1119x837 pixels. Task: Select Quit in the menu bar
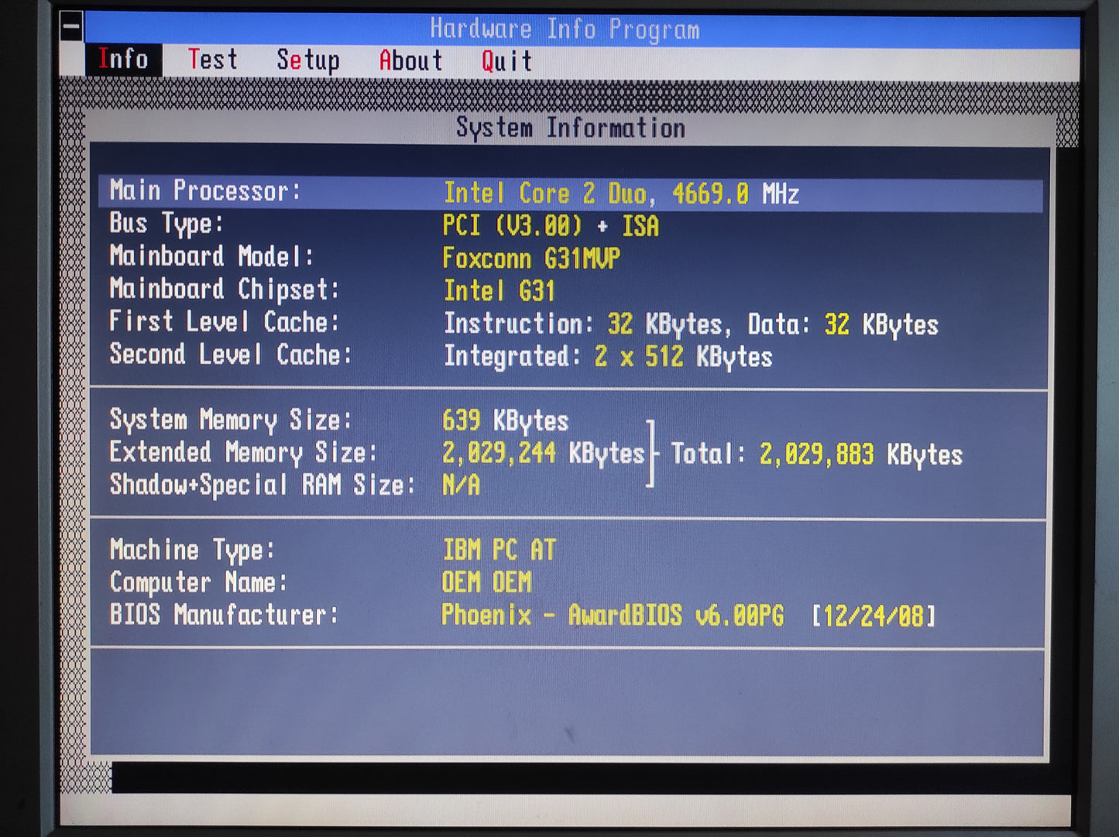click(x=506, y=61)
